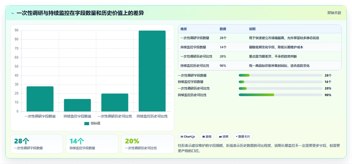Click the 一次性调研历史可比性 bar in chart
Screen dimensions: 352x164
[115, 102]
